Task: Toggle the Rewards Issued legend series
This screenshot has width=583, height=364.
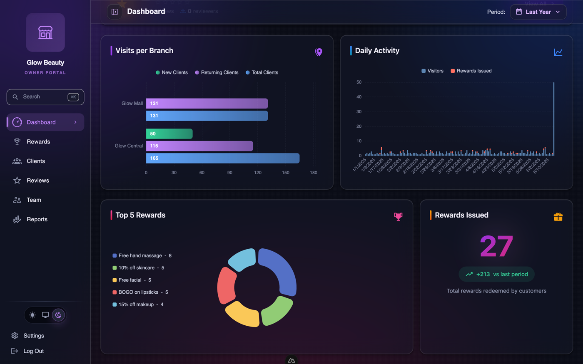Action: 471,71
